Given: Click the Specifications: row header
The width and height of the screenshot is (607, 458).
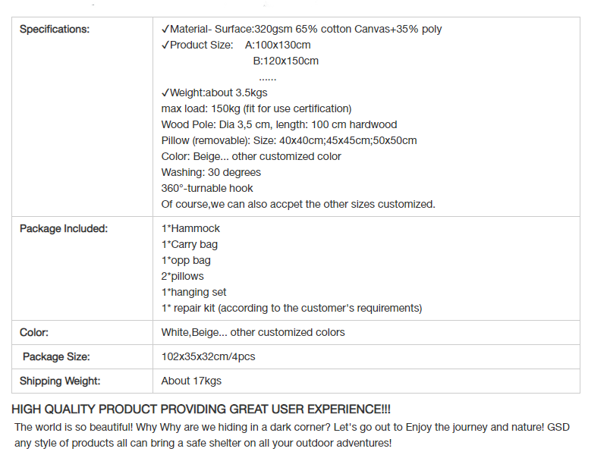Looking at the screenshot, I should [55, 29].
